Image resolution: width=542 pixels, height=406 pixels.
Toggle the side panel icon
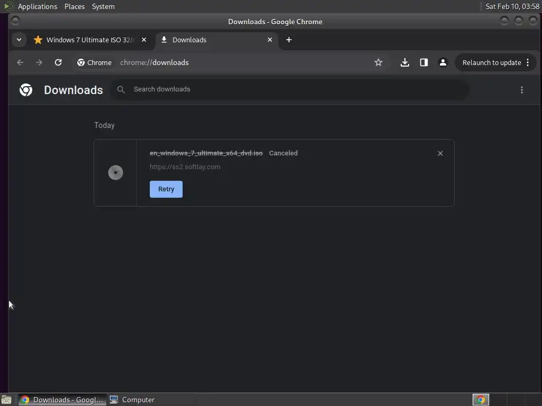click(424, 62)
